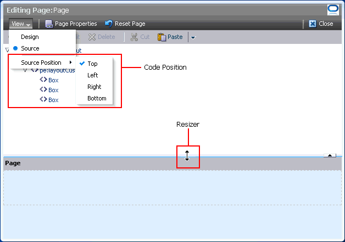Open the View dropdown menu
Screen dimensions: 345x242
[x=21, y=24]
